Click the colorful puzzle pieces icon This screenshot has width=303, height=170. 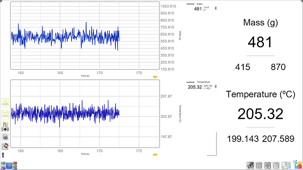click(x=297, y=165)
